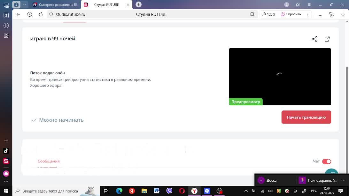
Task: Open the sidebar video player icon
Action: [6, 26]
